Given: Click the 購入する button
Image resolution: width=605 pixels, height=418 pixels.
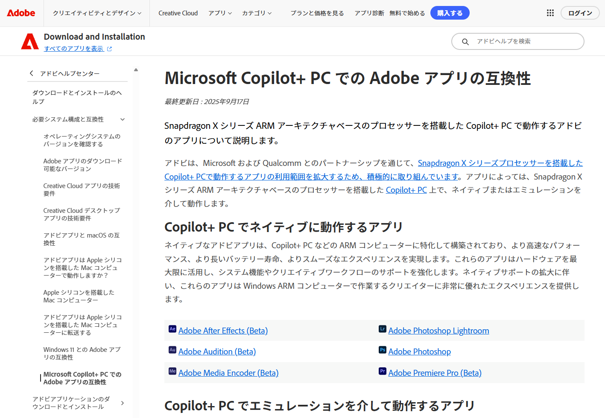Looking at the screenshot, I should (x=450, y=13).
